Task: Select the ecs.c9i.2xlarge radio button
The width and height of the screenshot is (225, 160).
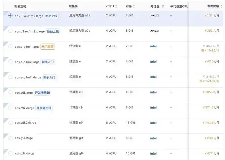Action: tap(10, 123)
